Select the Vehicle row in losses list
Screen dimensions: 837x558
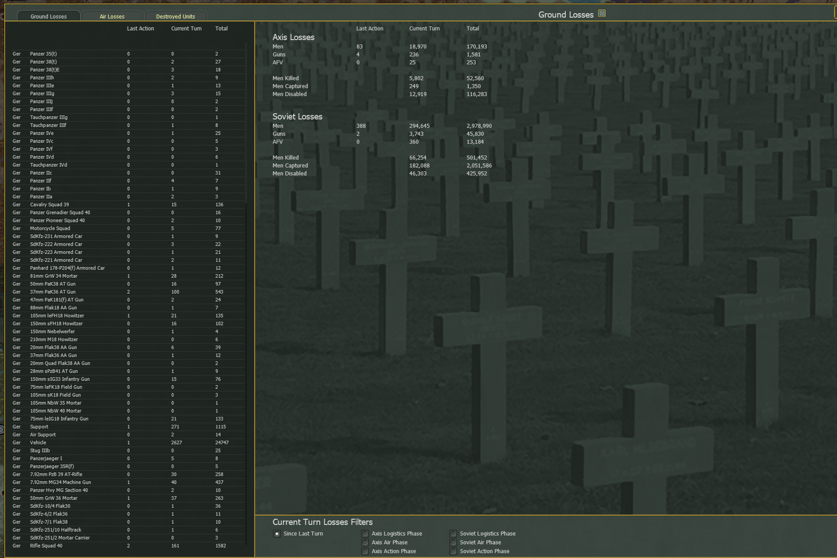click(x=38, y=443)
